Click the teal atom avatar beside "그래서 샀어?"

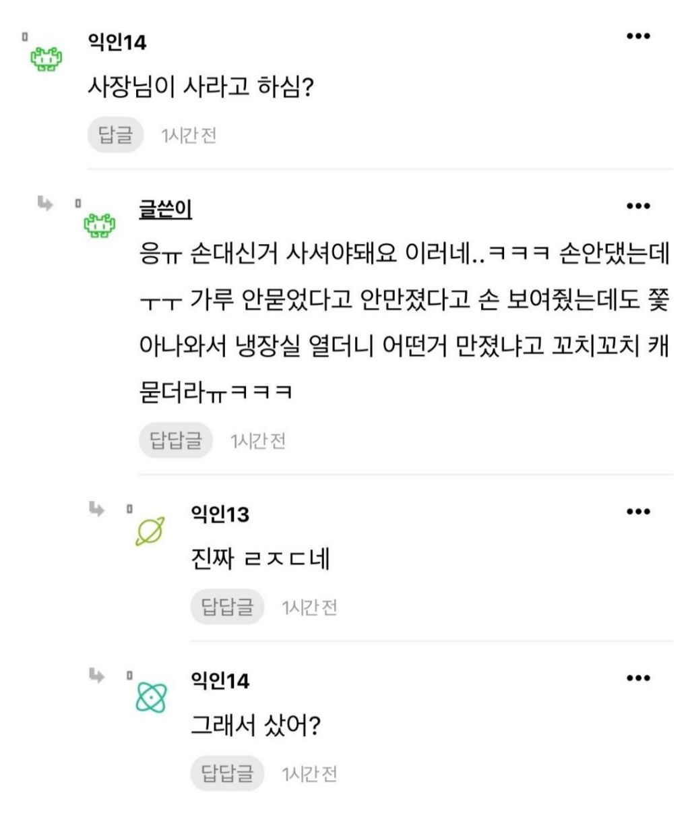coord(151,697)
